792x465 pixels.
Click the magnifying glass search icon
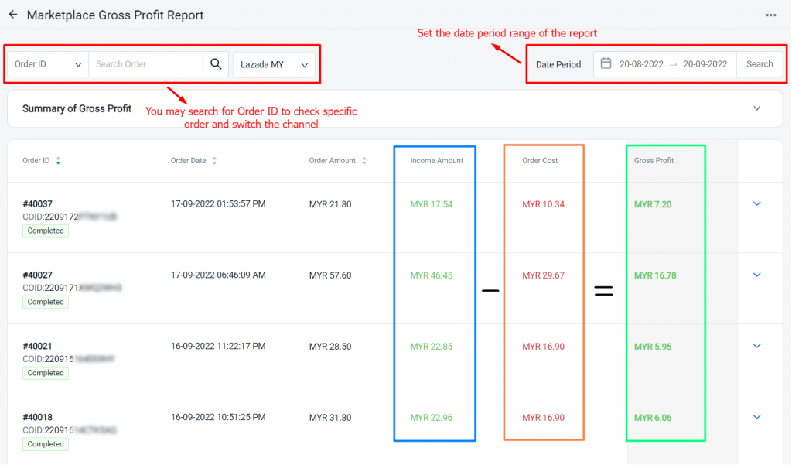coord(216,64)
